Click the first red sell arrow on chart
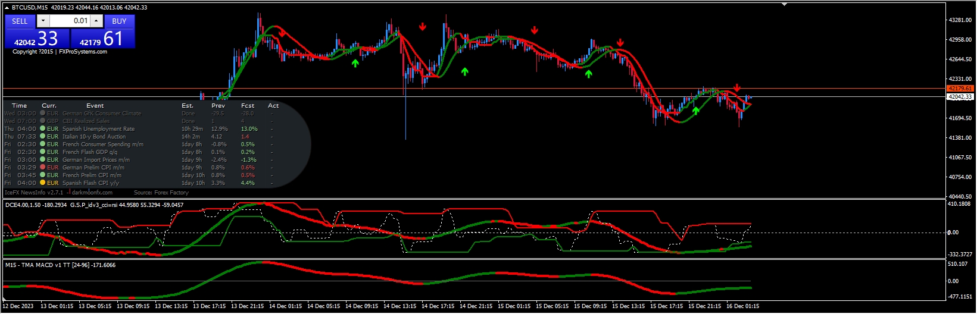 pos(282,33)
